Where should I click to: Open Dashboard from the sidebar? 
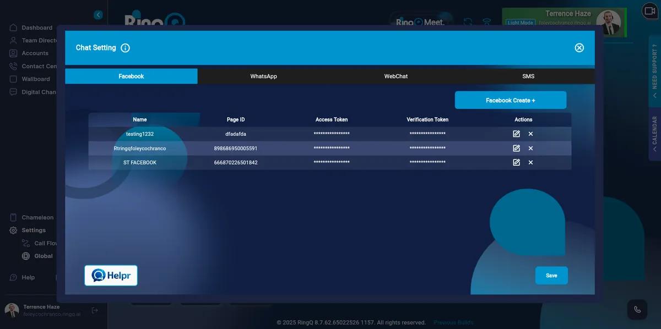point(37,28)
